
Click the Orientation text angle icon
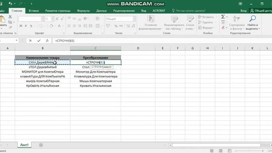point(85,19)
